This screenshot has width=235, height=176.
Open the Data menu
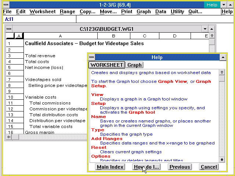tap(161, 12)
